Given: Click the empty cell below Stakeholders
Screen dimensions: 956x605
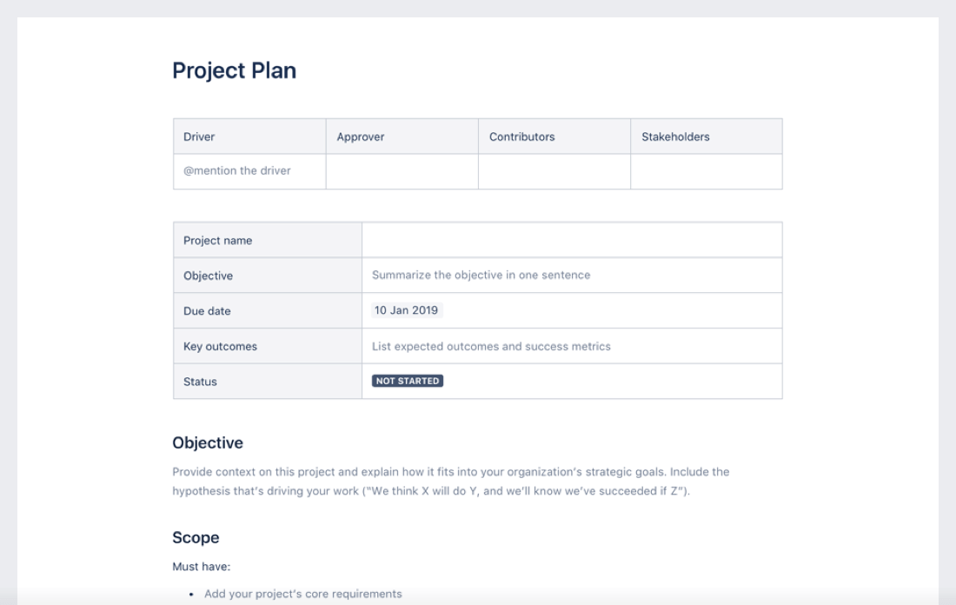Looking at the screenshot, I should [x=706, y=171].
